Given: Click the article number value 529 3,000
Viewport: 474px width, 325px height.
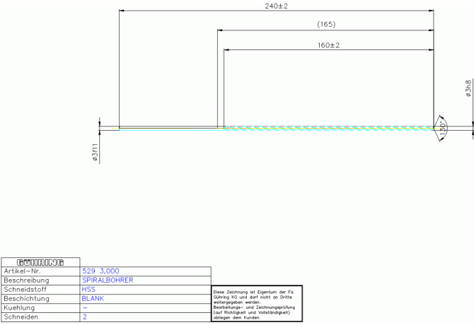Looking at the screenshot, I should tap(101, 271).
